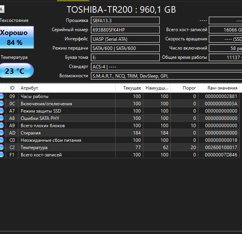Click status circle icon for attribute 09
This screenshot has height=234, width=242.
pyautogui.click(x=2, y=96)
